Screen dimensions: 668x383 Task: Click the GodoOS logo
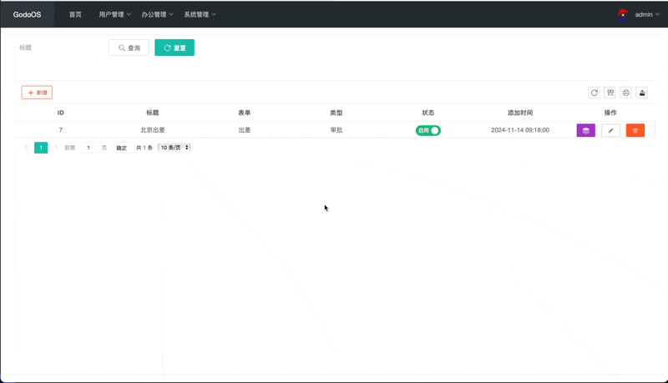27,14
